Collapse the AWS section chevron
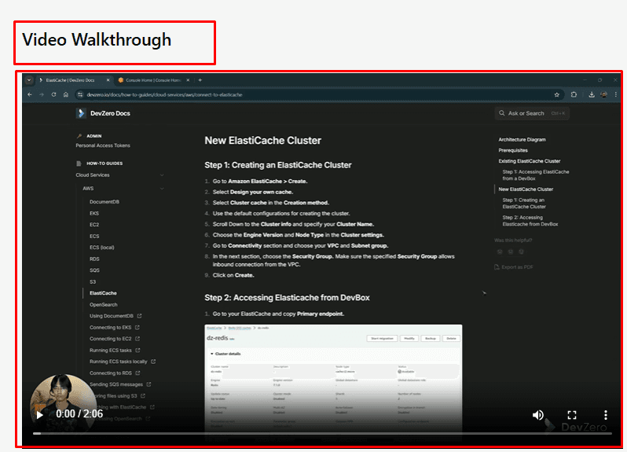 (162, 189)
